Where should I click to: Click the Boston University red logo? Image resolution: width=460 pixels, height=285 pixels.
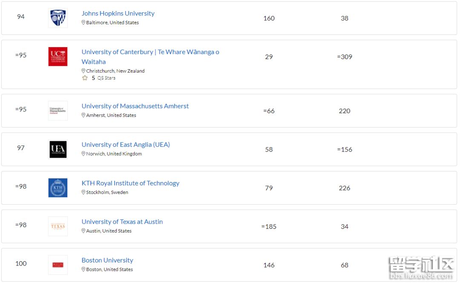coord(58,265)
